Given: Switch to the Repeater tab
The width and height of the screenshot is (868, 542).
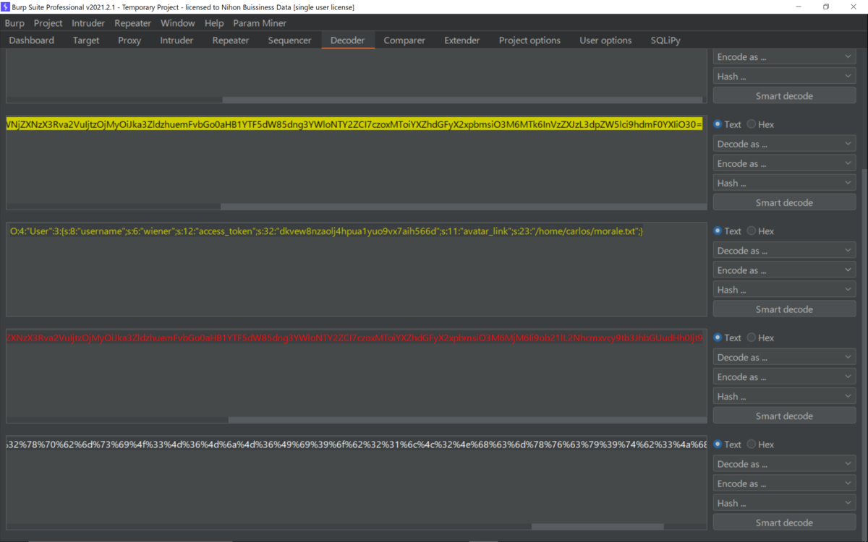Looking at the screenshot, I should pyautogui.click(x=231, y=40).
